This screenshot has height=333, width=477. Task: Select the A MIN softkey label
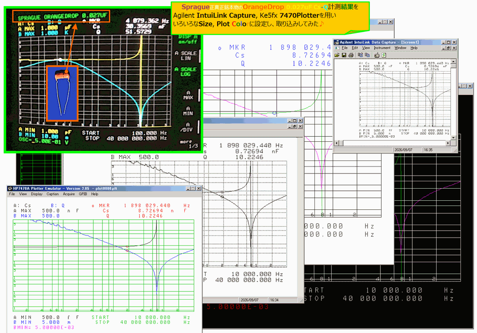click(x=188, y=111)
